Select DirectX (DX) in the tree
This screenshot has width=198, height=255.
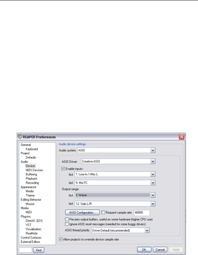pyautogui.click(x=34, y=221)
